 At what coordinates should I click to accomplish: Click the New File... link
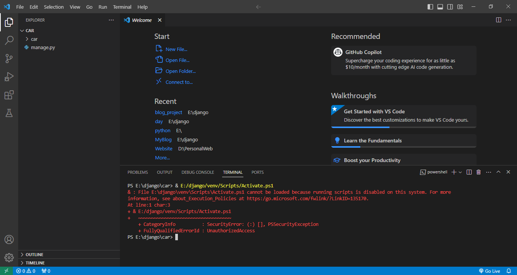[x=171, y=49]
